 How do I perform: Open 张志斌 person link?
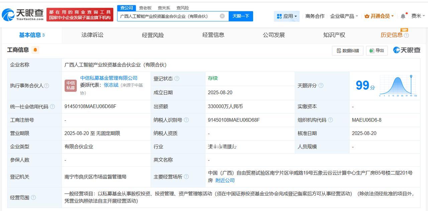click(x=111, y=85)
